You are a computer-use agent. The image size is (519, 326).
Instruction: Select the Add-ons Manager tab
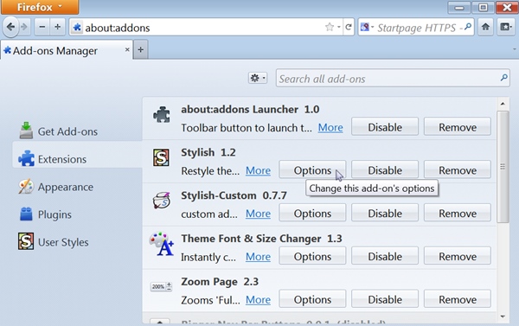pyautogui.click(x=67, y=50)
